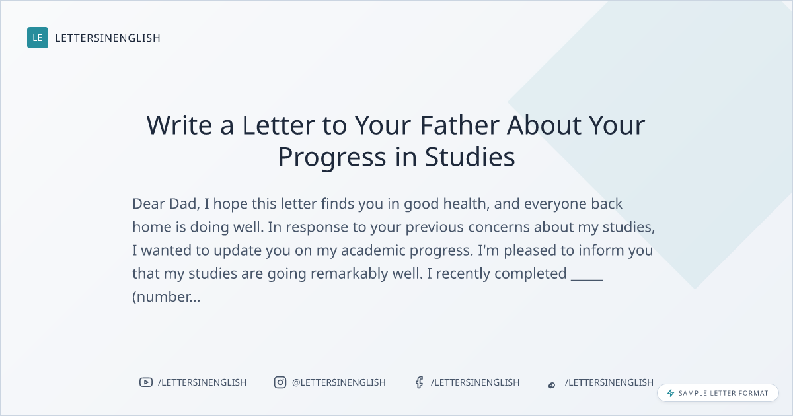
Task: Click the SAMPLE LETTER FORMAT badge text
Action: [x=724, y=393]
